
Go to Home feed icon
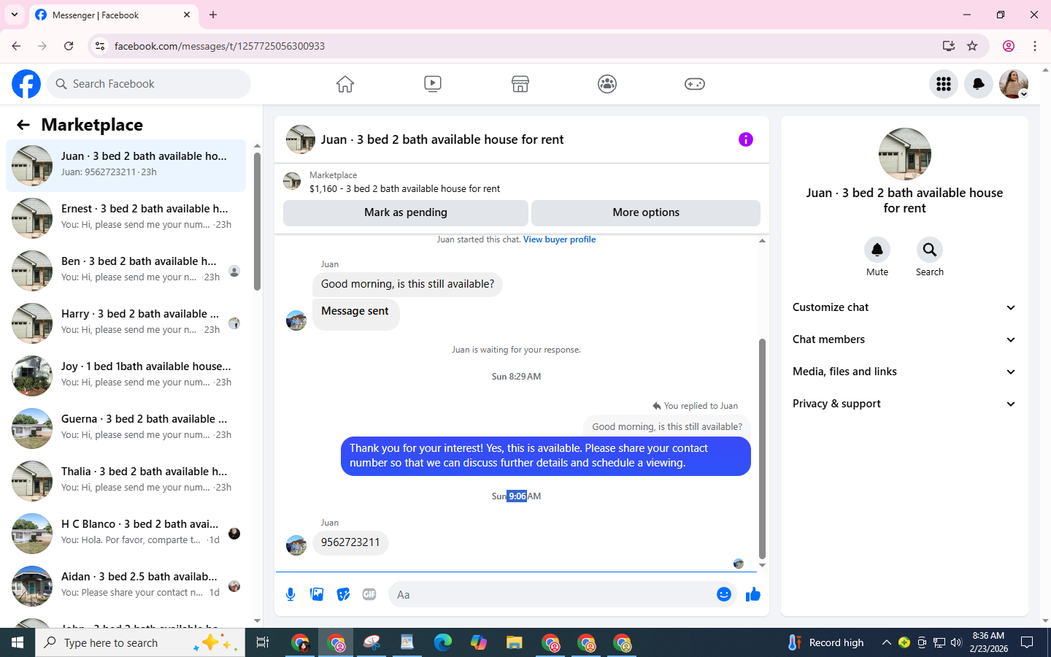point(345,84)
